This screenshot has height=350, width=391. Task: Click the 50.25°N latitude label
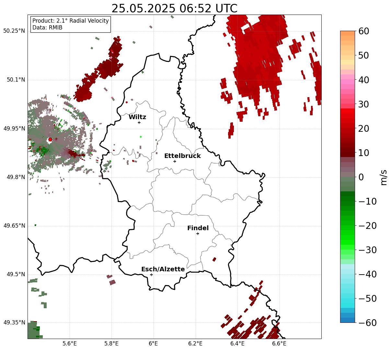pos(14,31)
